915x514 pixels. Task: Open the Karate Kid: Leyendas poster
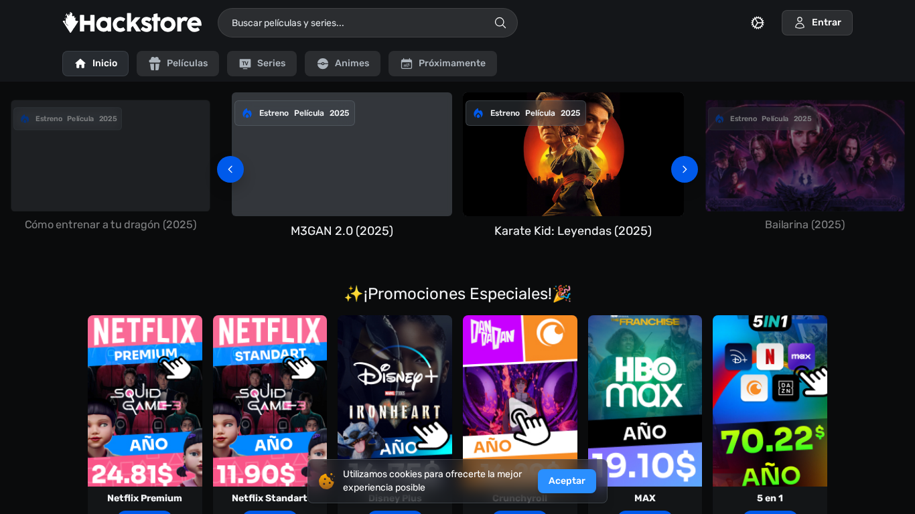click(x=573, y=155)
